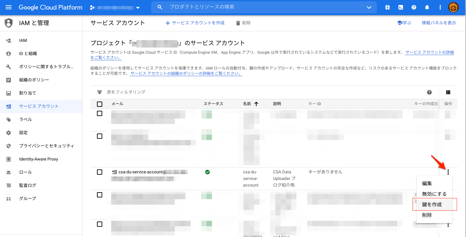View notifications bell icon

(x=427, y=7)
